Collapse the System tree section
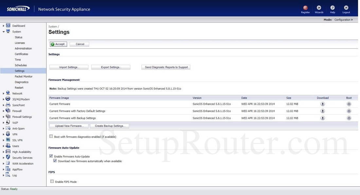This screenshot has height=195, width=360. click(x=4, y=32)
